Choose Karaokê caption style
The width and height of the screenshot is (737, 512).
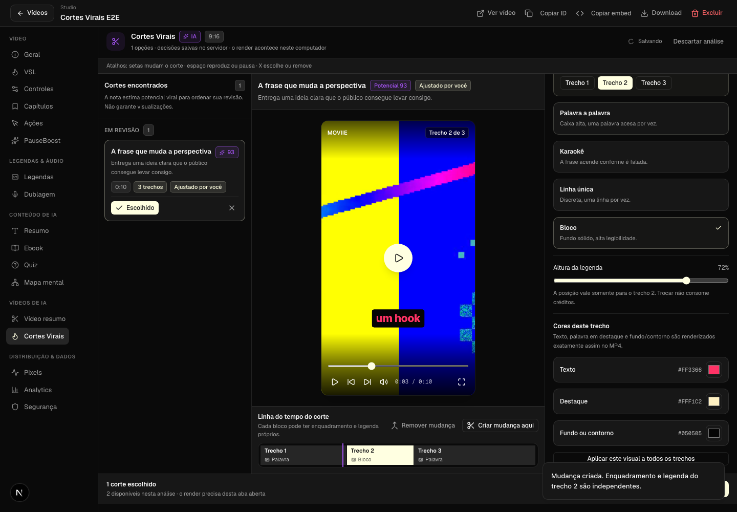tap(641, 157)
